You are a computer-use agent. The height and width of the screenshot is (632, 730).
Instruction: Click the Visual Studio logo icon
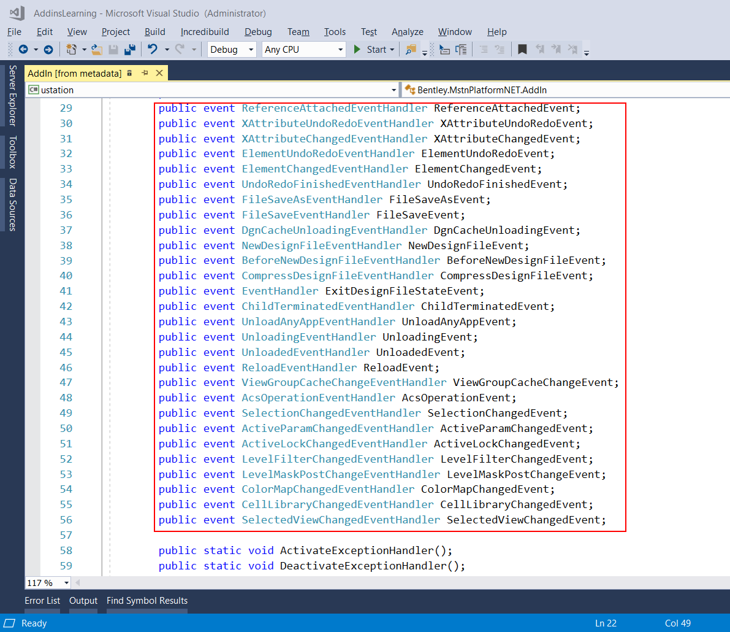[x=17, y=13]
